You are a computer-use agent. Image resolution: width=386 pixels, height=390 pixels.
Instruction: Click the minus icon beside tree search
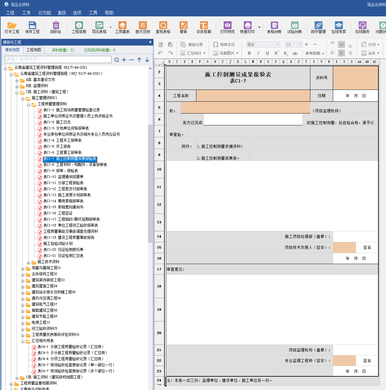pos(132,60)
